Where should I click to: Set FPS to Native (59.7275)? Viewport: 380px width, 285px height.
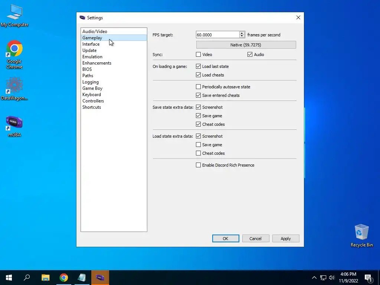246,45
